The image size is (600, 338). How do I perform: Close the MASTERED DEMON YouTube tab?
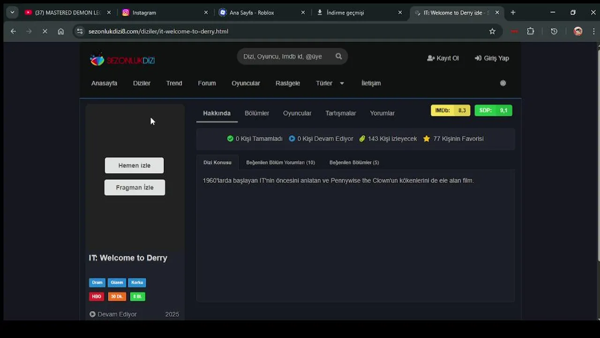[x=109, y=13]
